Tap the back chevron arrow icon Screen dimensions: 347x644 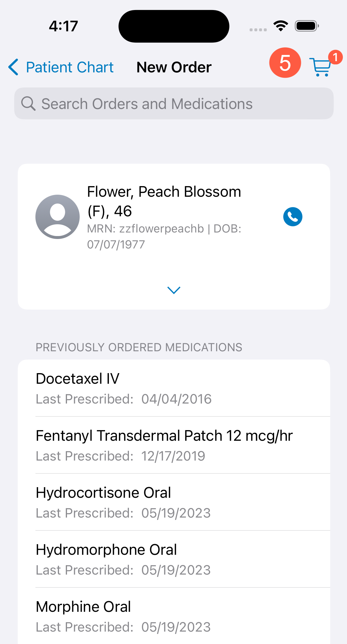tap(13, 67)
